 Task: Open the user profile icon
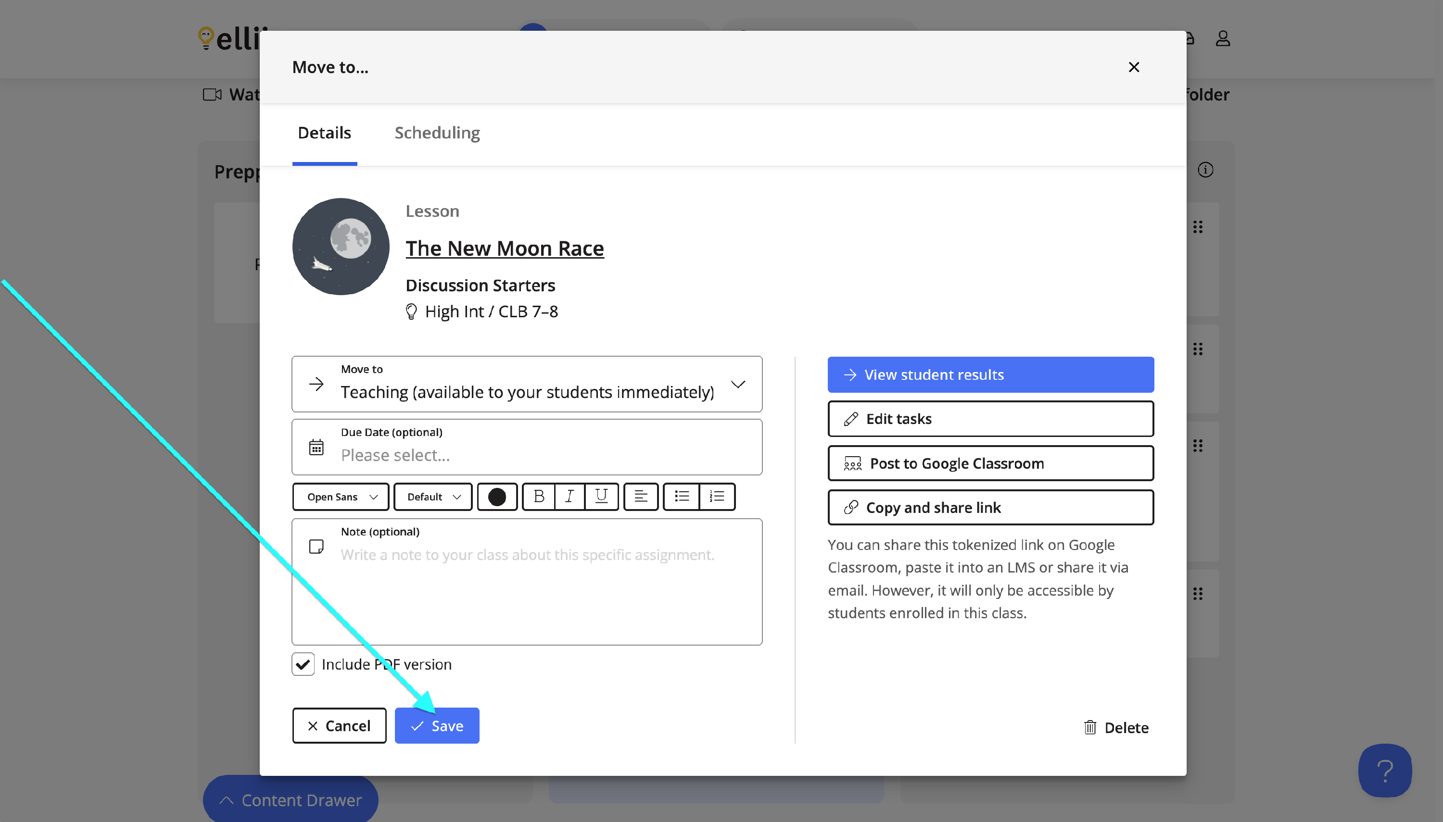[x=1223, y=38]
